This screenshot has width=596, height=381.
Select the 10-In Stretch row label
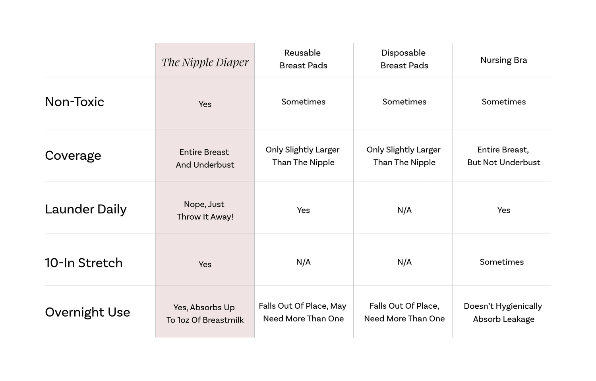[x=84, y=263]
